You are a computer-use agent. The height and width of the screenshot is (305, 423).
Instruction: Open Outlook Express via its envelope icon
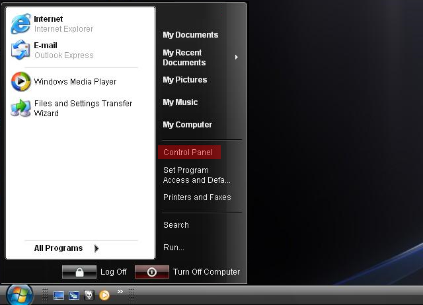click(x=20, y=50)
